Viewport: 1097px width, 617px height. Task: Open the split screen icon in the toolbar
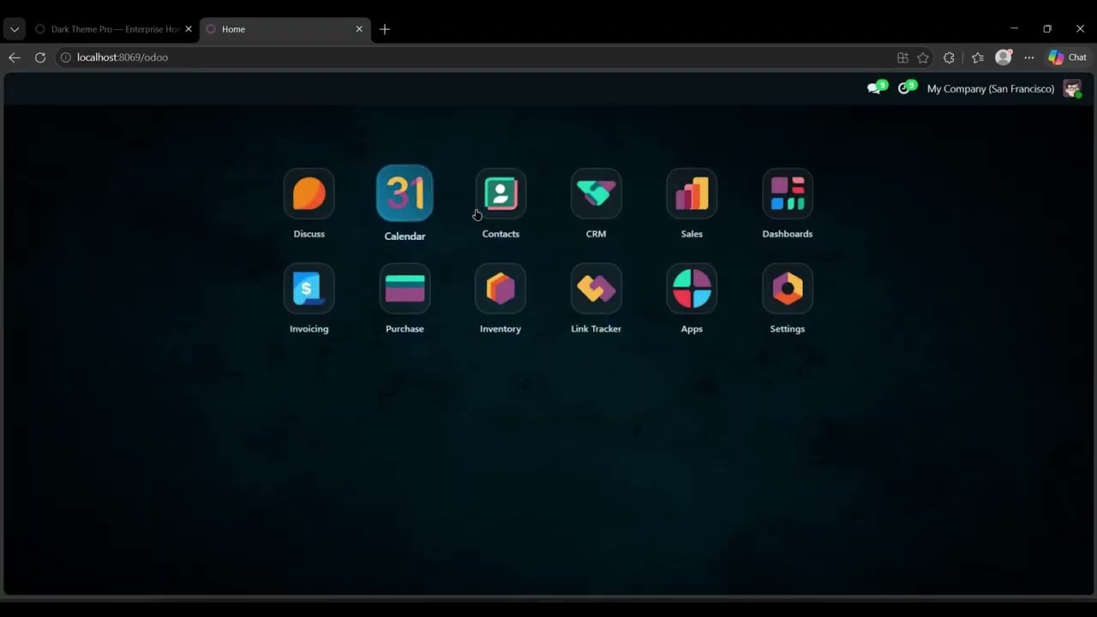[x=902, y=57]
